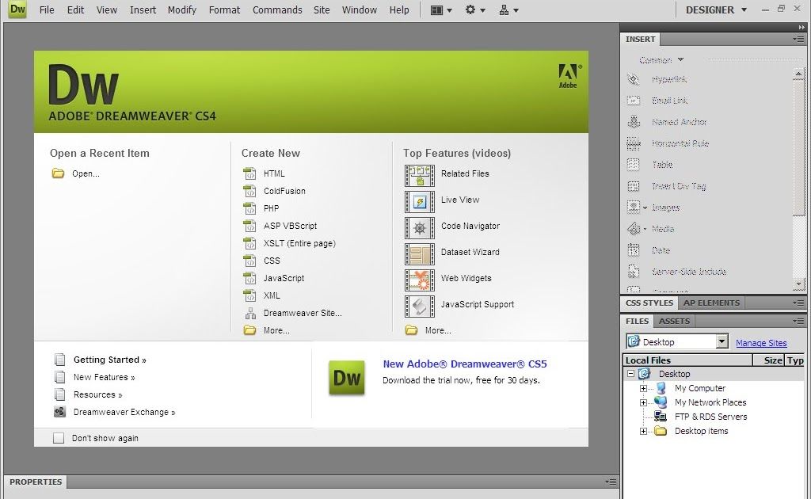811x499 pixels.
Task: Click More... under Create New
Action: [x=276, y=330]
